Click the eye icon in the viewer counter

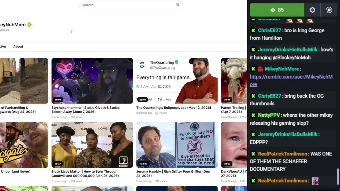(x=273, y=10)
